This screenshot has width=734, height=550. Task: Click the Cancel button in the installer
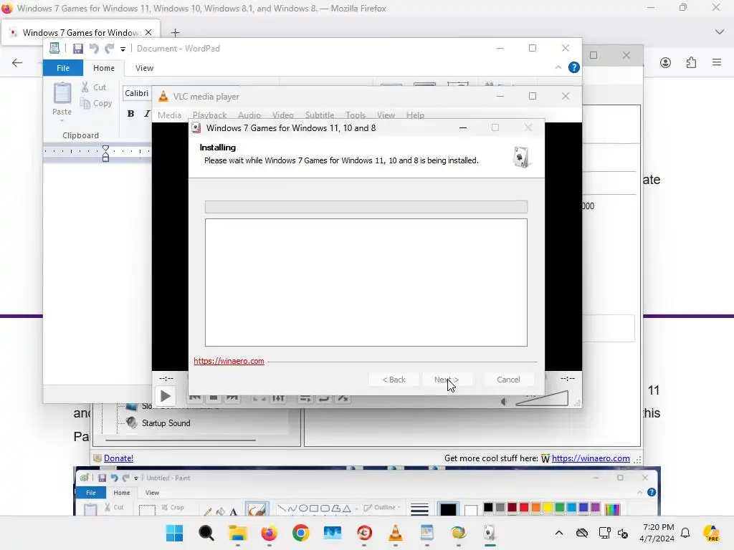508,380
